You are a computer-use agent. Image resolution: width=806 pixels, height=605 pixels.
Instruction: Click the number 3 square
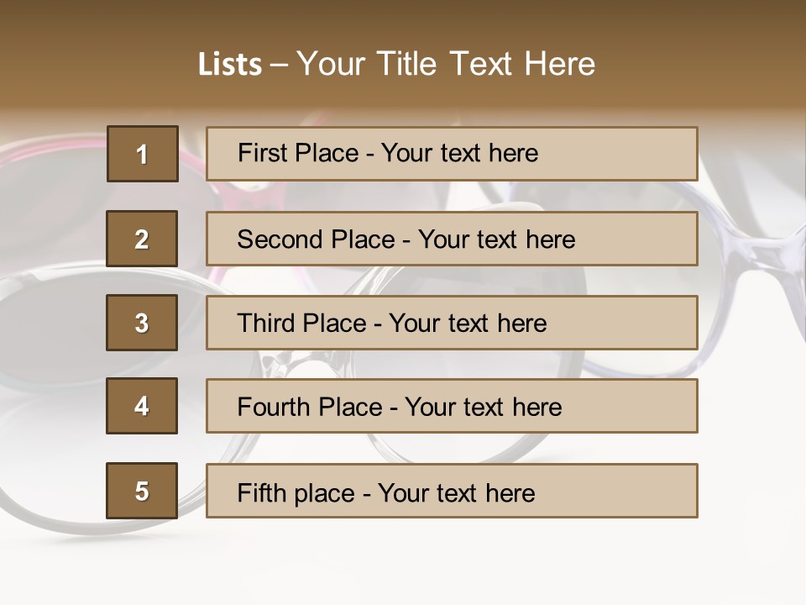[x=142, y=323]
